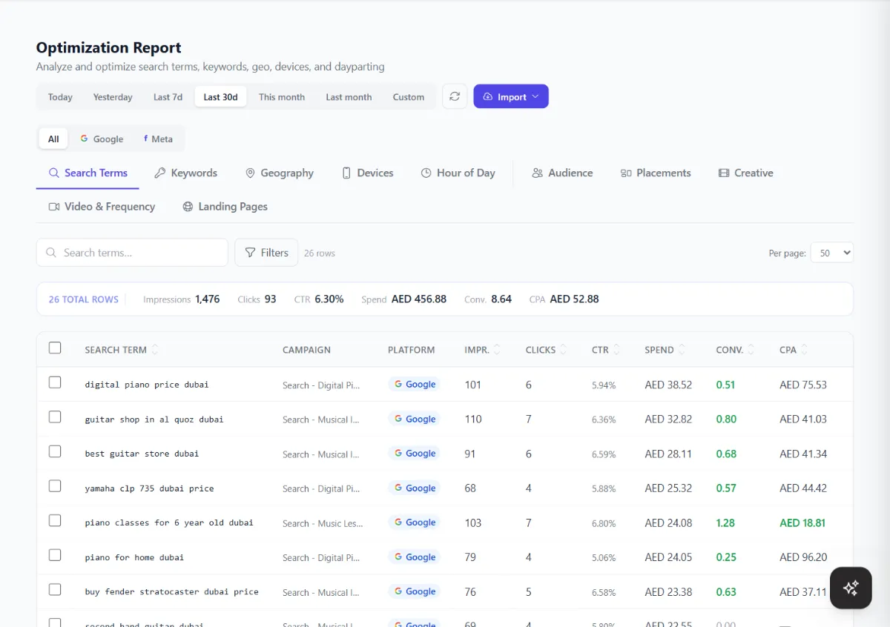
Task: Open the Per page dropdown
Action: coord(832,253)
